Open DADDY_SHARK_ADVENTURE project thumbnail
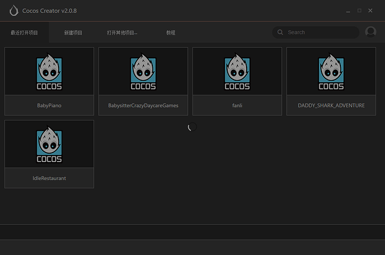 (331, 71)
